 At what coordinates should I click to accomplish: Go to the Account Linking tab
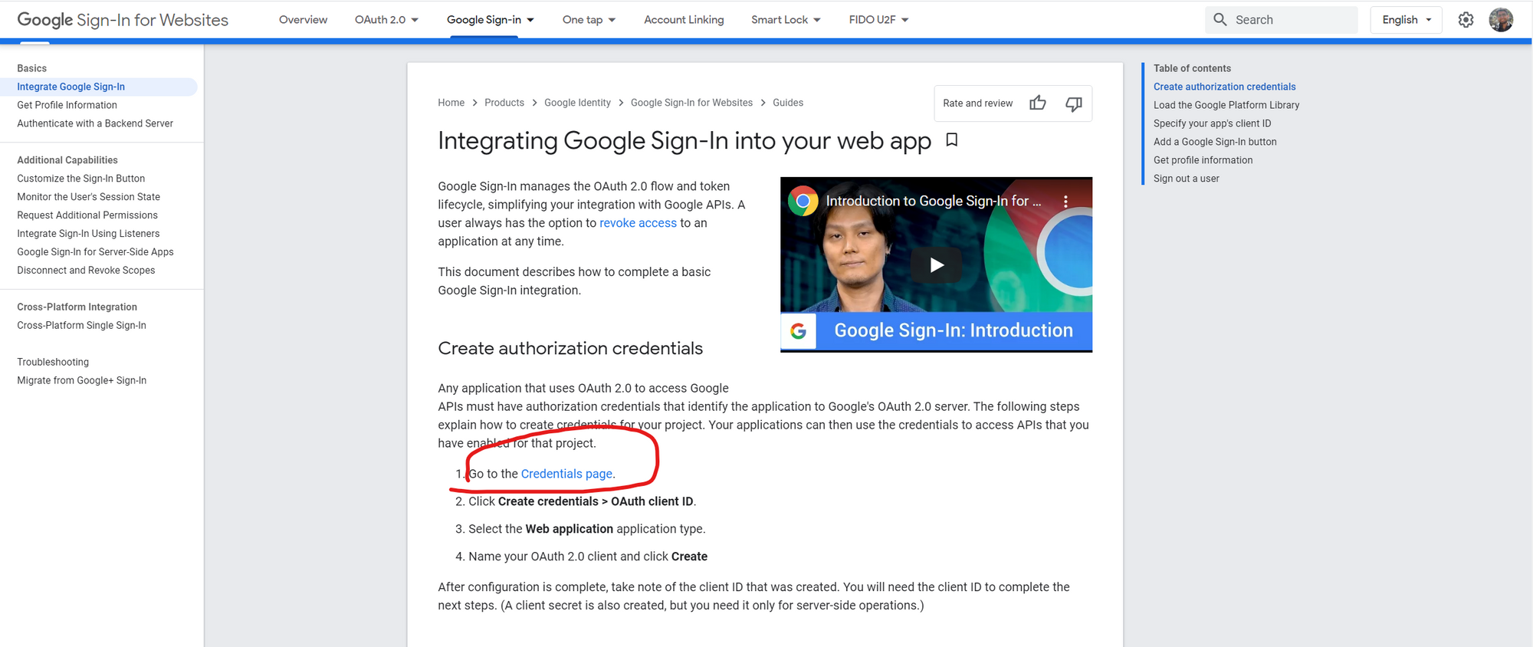click(684, 20)
